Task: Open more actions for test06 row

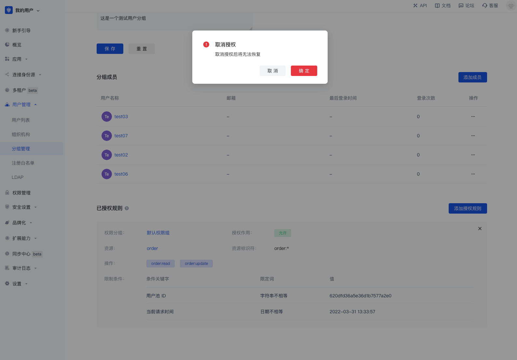Action: [x=473, y=174]
